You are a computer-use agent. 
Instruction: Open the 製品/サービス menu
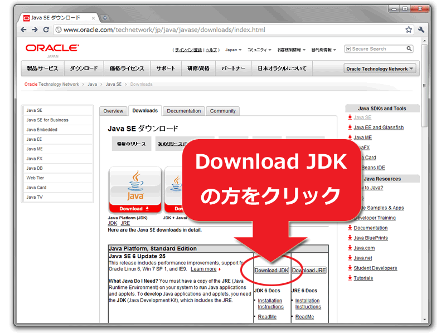[42, 68]
